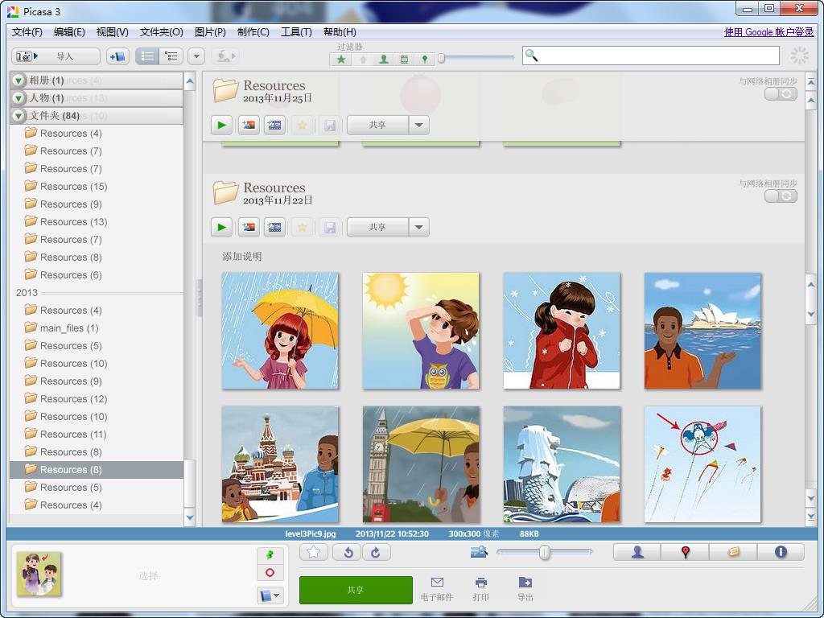Expand the 相册 (1) albums section
This screenshot has height=618, width=824.
point(19,80)
